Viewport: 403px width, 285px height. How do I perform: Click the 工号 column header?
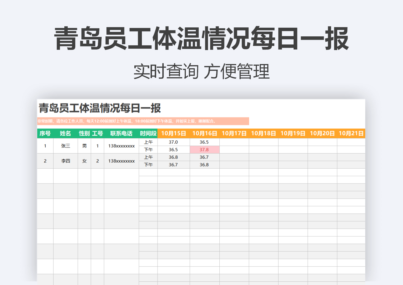[x=97, y=133]
